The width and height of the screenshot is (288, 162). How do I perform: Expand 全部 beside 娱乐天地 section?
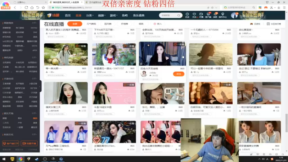34,113
